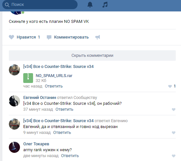
Task: Open Евгений Останин's avatar
Action: (14, 101)
